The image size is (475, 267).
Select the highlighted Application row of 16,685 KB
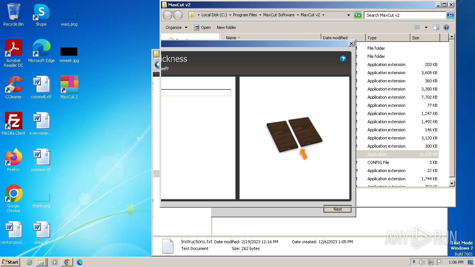[397, 154]
